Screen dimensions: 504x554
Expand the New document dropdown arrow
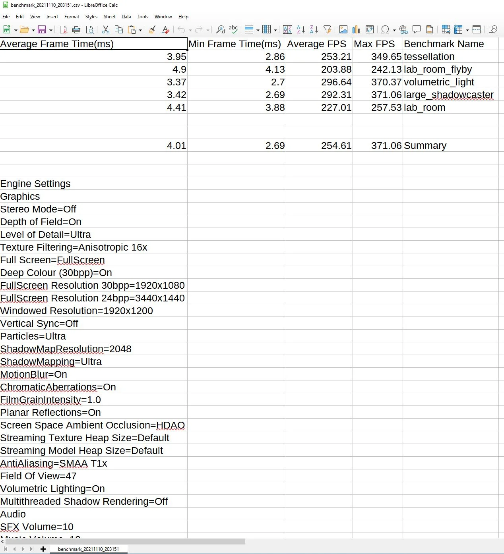[16, 30]
